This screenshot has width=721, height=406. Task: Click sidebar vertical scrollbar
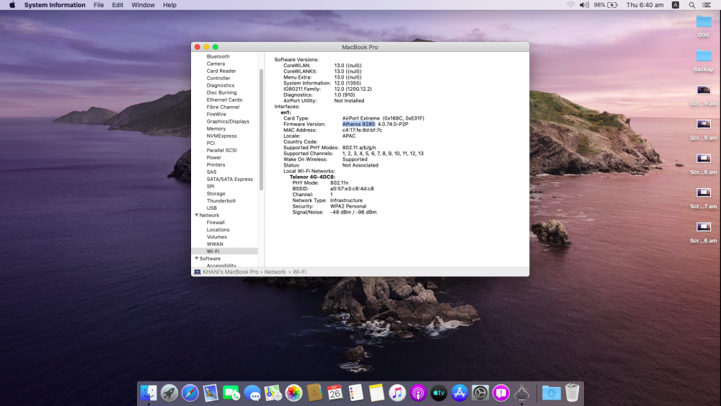click(261, 129)
